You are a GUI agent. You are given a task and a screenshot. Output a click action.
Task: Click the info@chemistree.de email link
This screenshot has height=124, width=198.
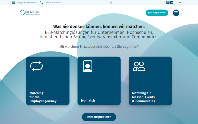point(26,3)
